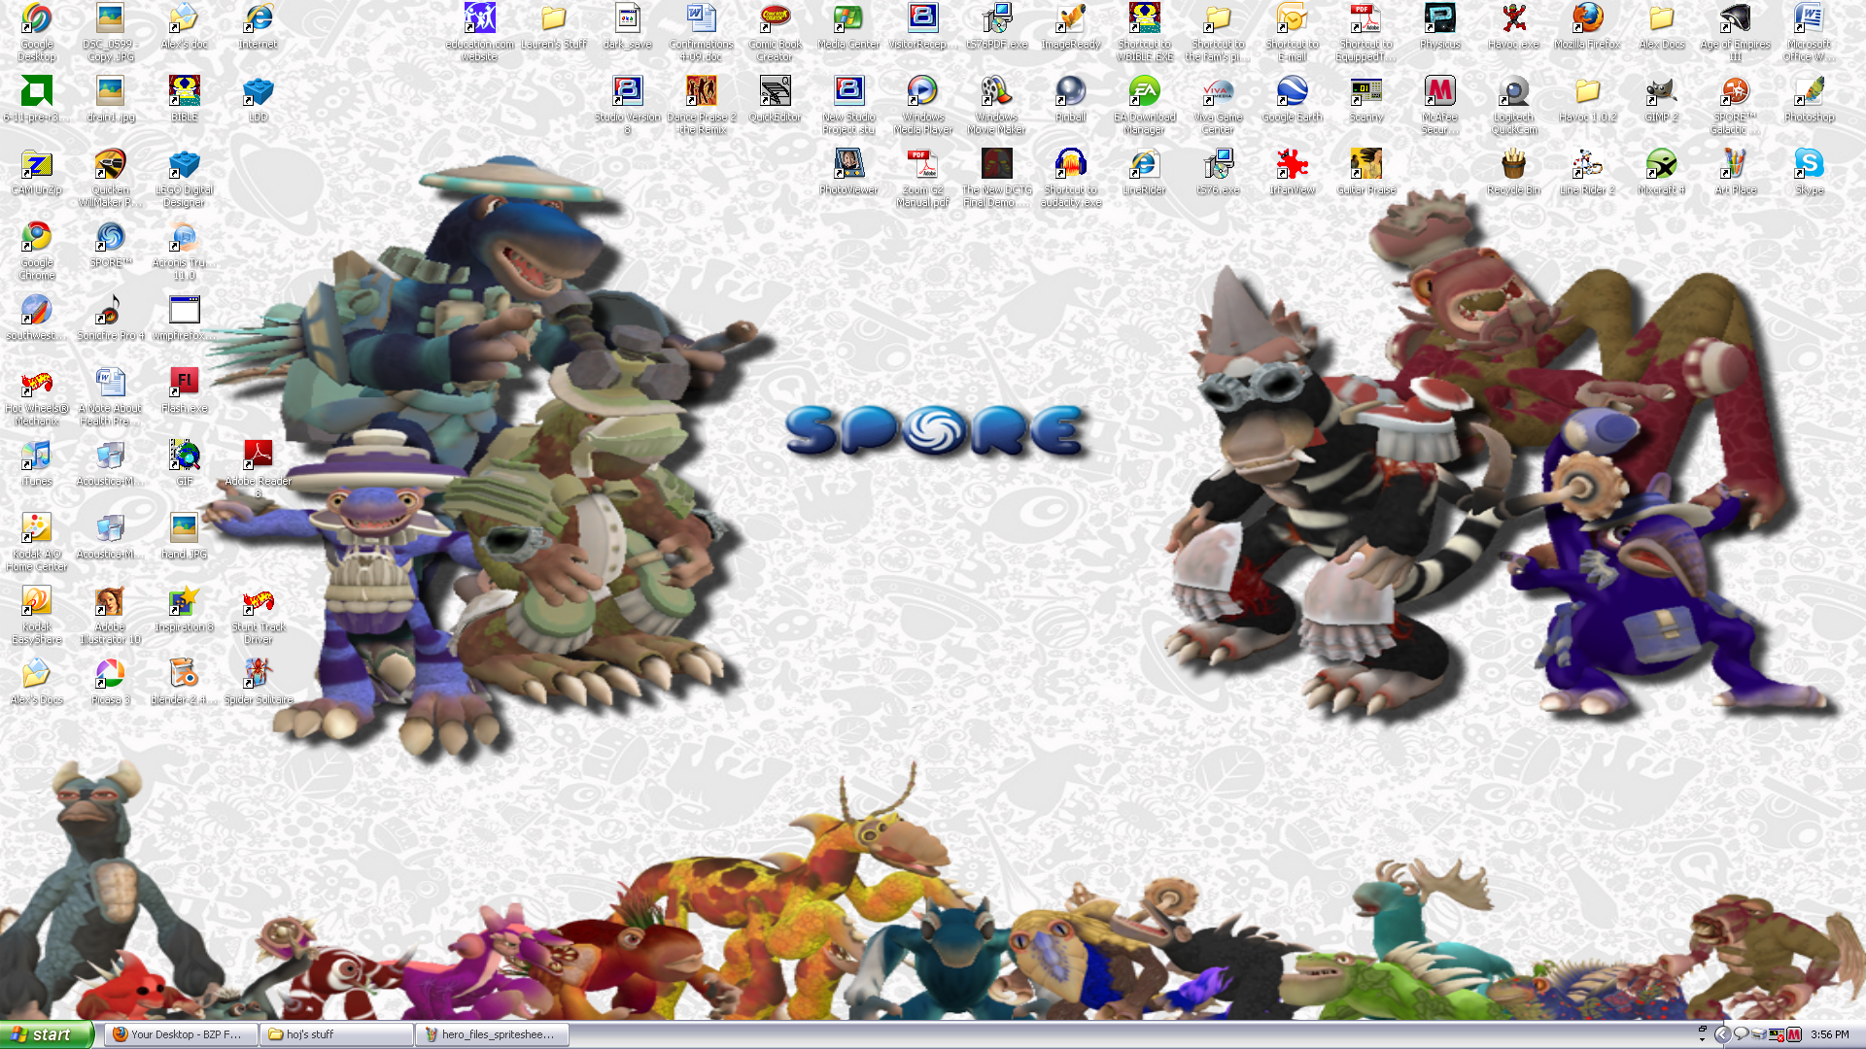Click the 3:56 PM clock in the tray
The width and height of the screenshot is (1866, 1049).
[1829, 1034]
